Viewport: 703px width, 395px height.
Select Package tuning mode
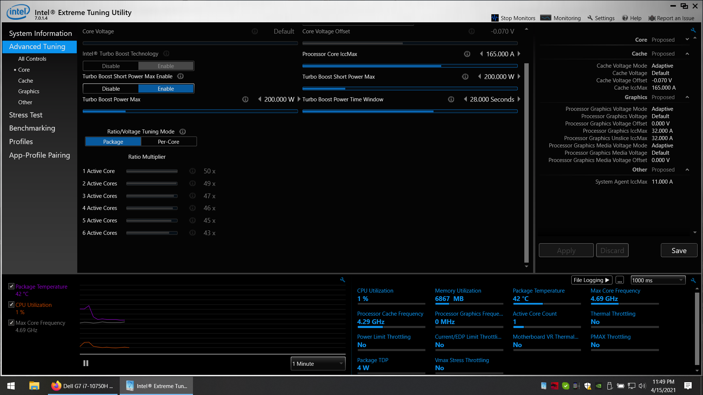tap(113, 142)
